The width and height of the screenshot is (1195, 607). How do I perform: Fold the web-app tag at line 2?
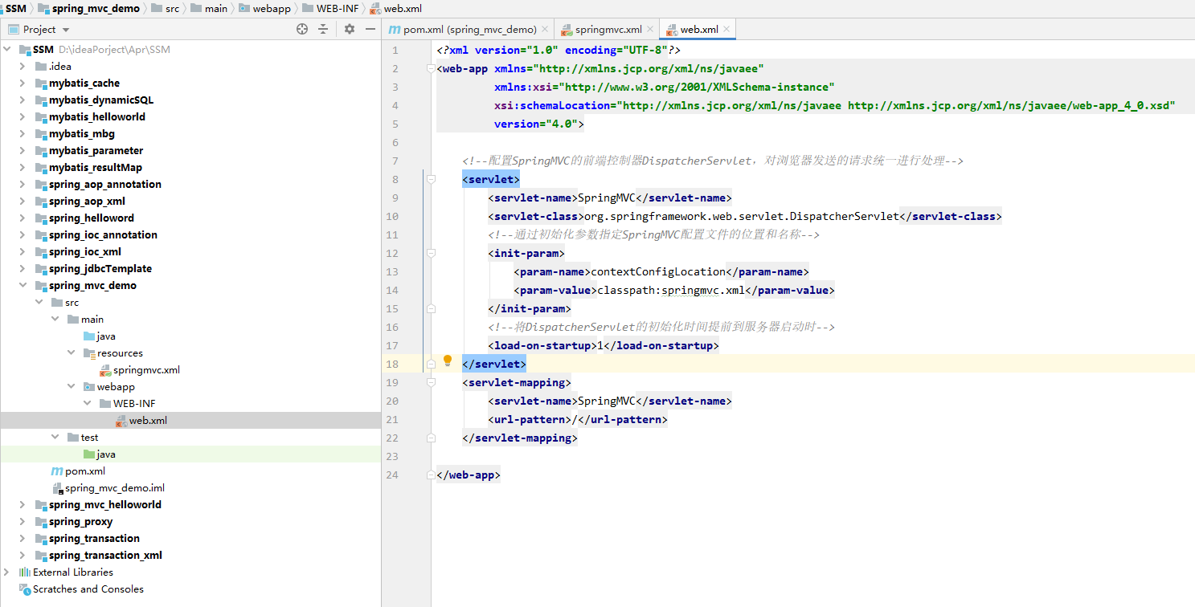432,69
